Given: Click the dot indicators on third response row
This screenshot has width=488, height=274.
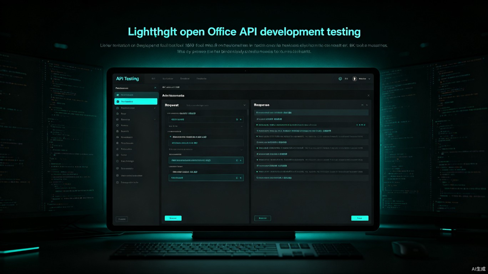Looking at the screenshot, I should pos(361,125).
